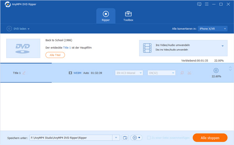234x145 pixels.
Task: Click the WEBM format film icon
Action: tap(70, 73)
